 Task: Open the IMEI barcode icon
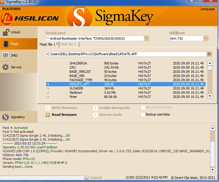point(6,56)
